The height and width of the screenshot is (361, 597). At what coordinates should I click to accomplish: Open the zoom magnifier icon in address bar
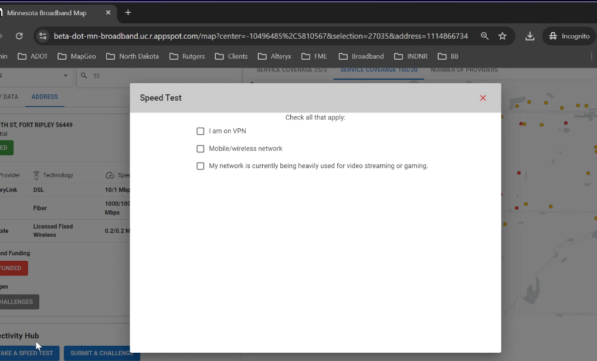pyautogui.click(x=484, y=36)
